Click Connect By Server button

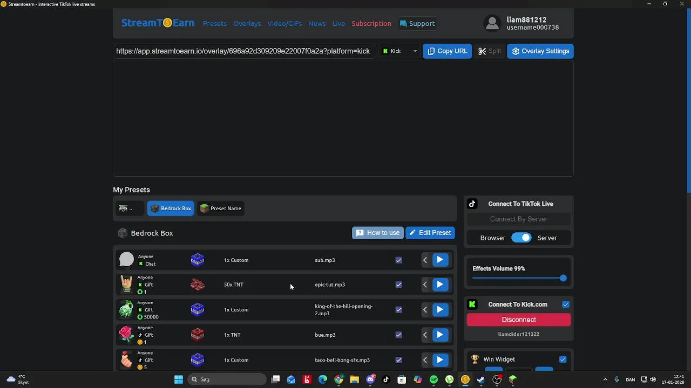(519, 219)
